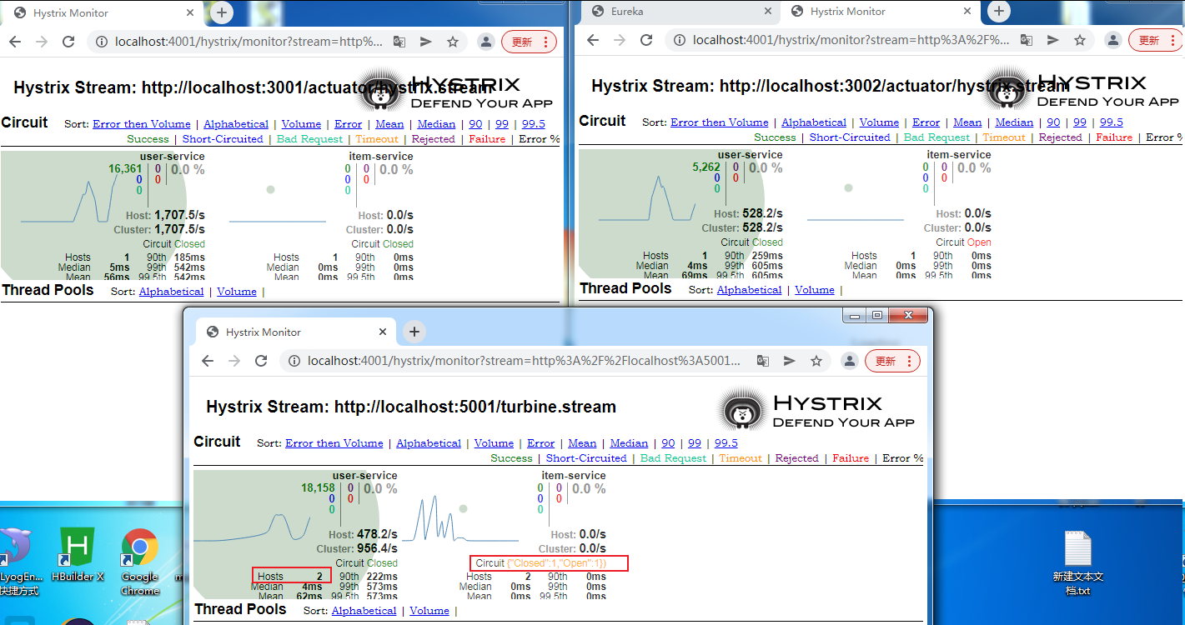The image size is (1185, 625).
Task: Reload the front turbine stream window
Action: [261, 361]
